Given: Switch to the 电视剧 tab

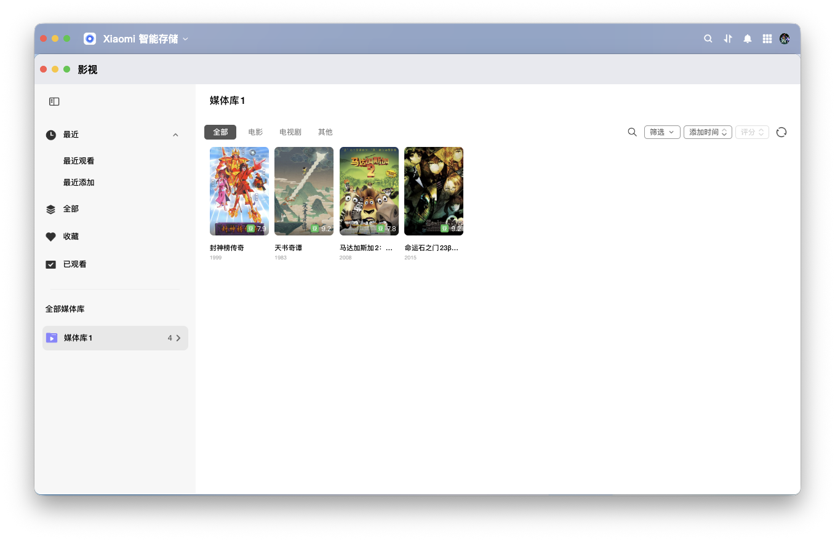Looking at the screenshot, I should tap(290, 132).
